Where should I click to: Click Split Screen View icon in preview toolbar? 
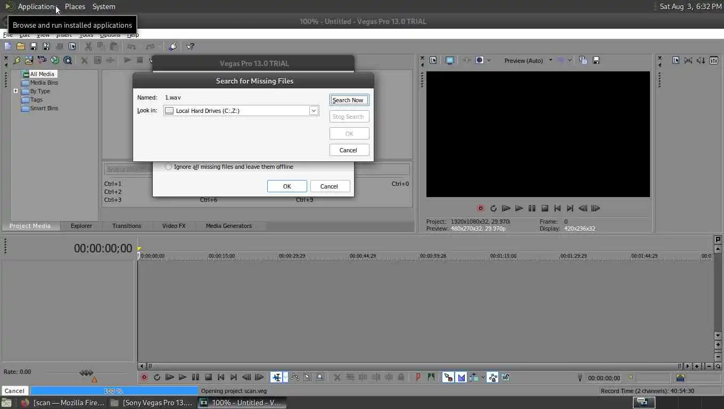(480, 60)
